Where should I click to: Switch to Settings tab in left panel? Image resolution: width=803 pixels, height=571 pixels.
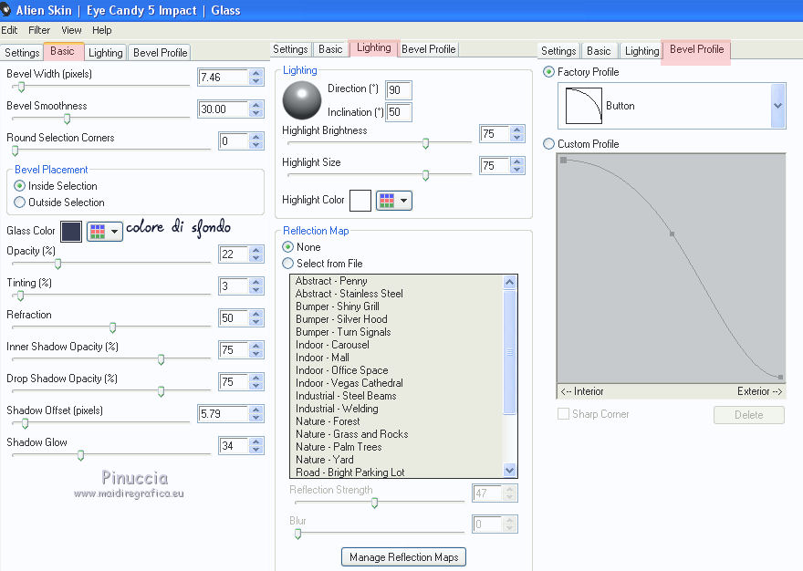[22, 52]
